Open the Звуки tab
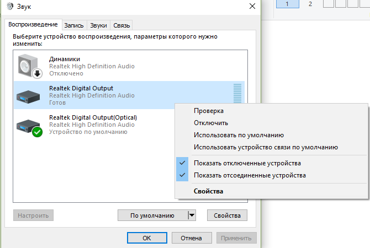Viewport: 370px width, 248px height. [x=98, y=25]
